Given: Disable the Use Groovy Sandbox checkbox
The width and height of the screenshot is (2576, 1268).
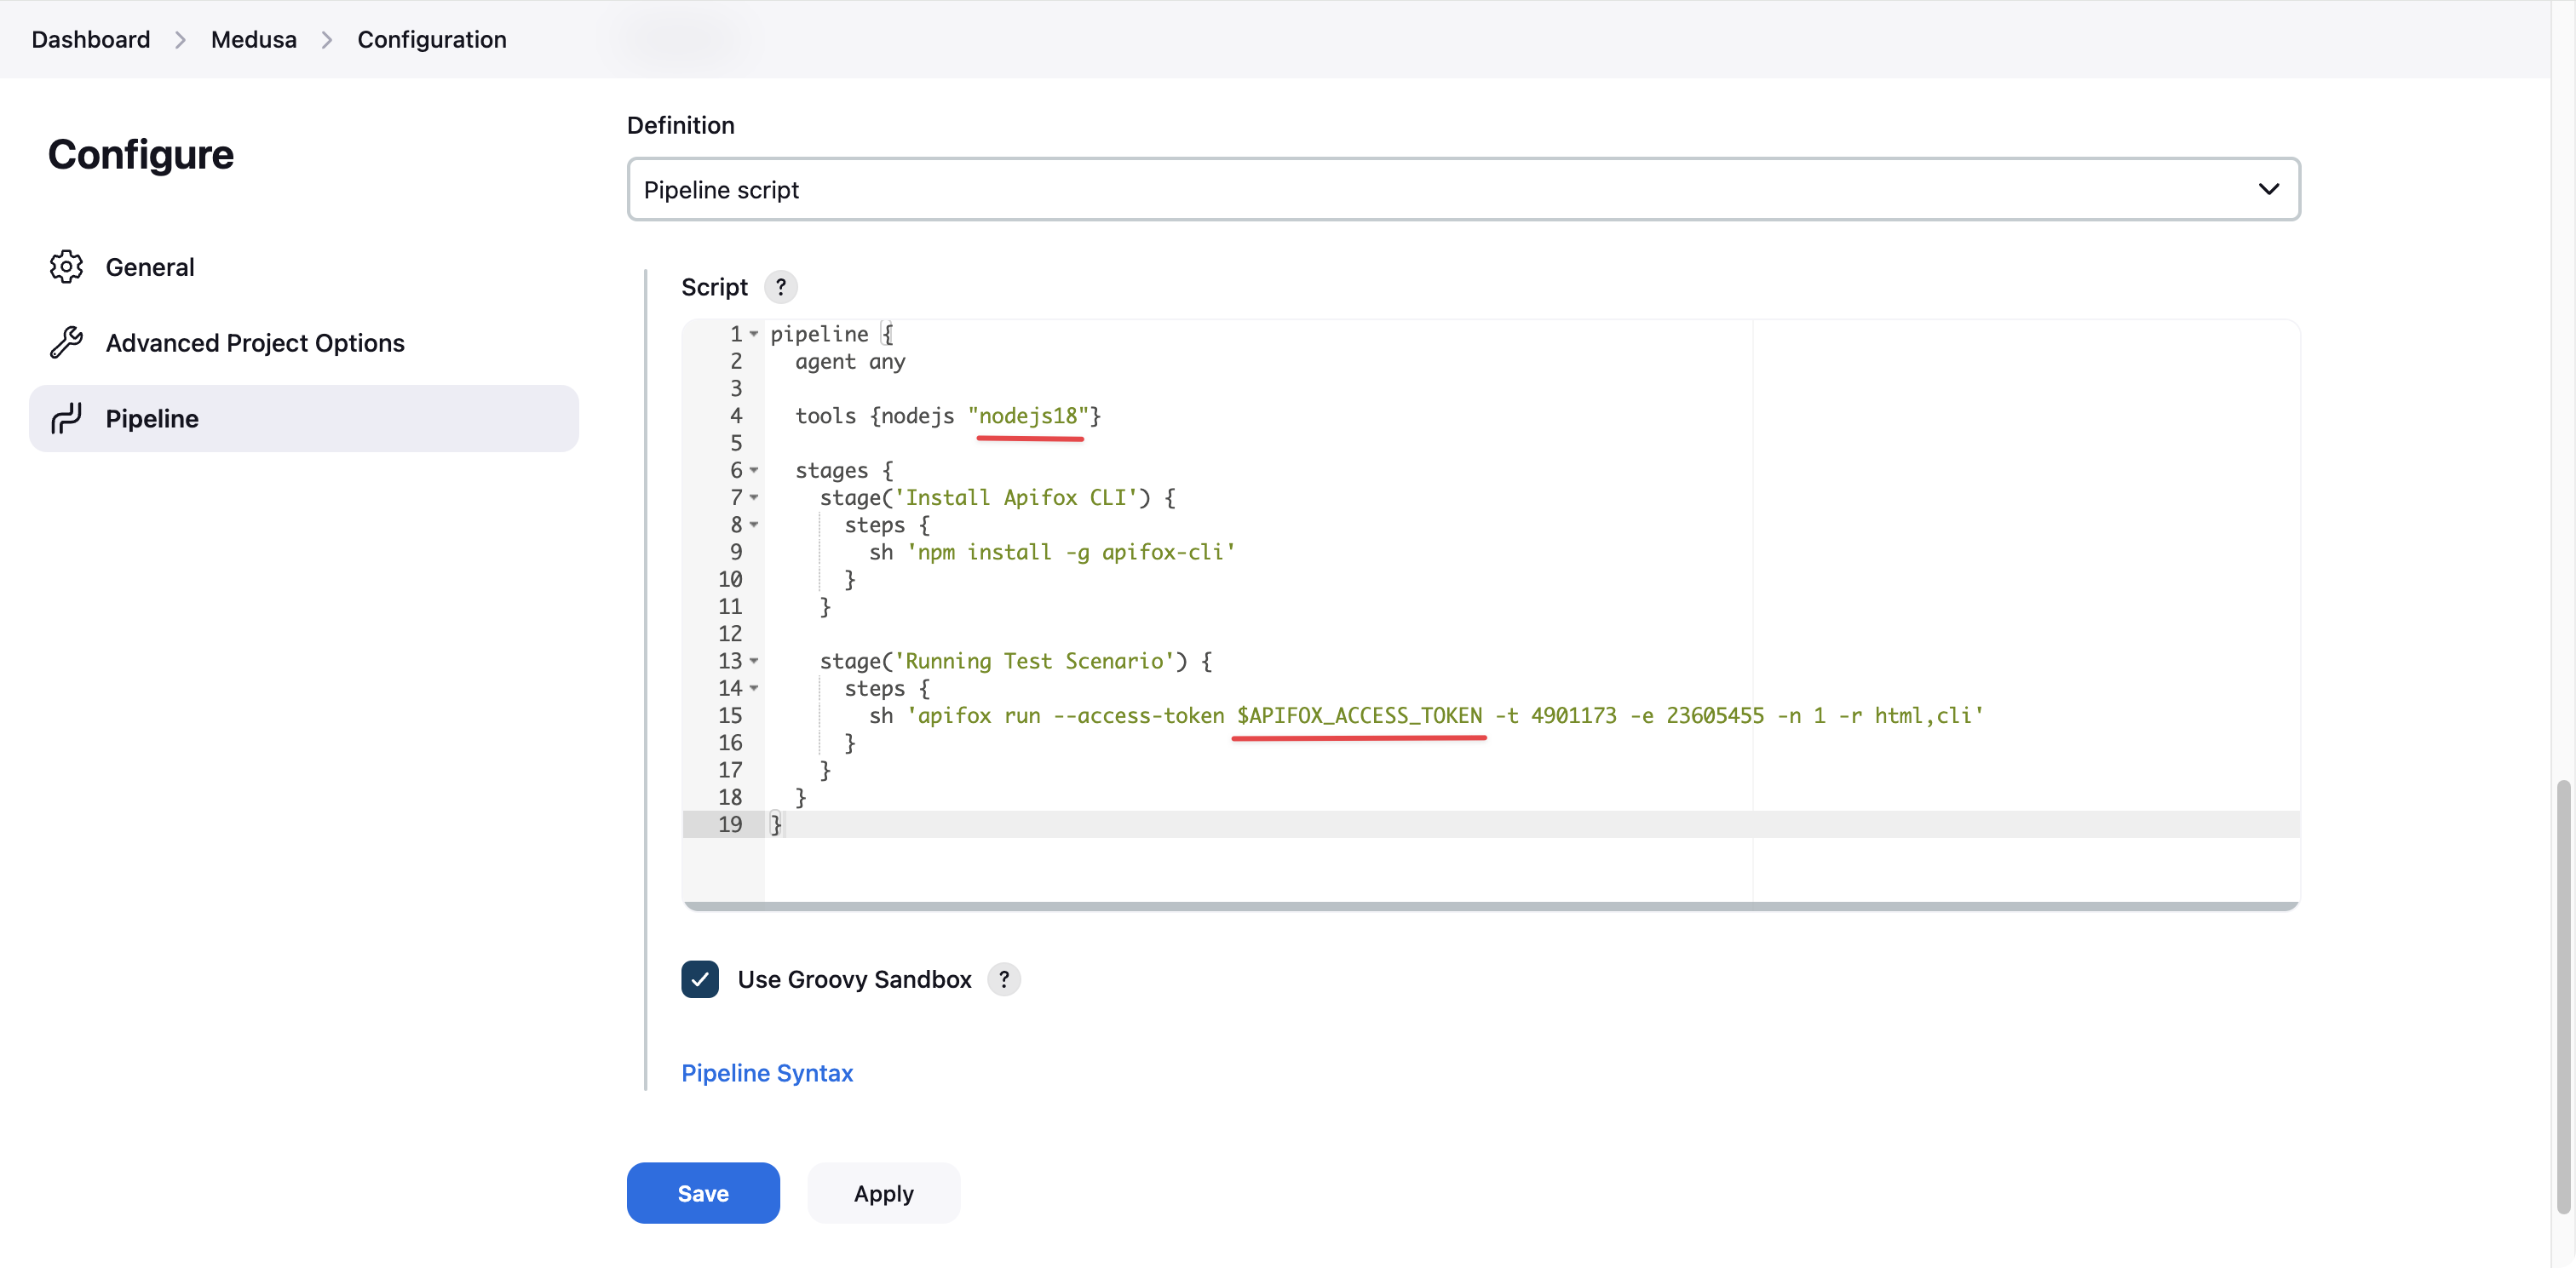Looking at the screenshot, I should (x=700, y=979).
